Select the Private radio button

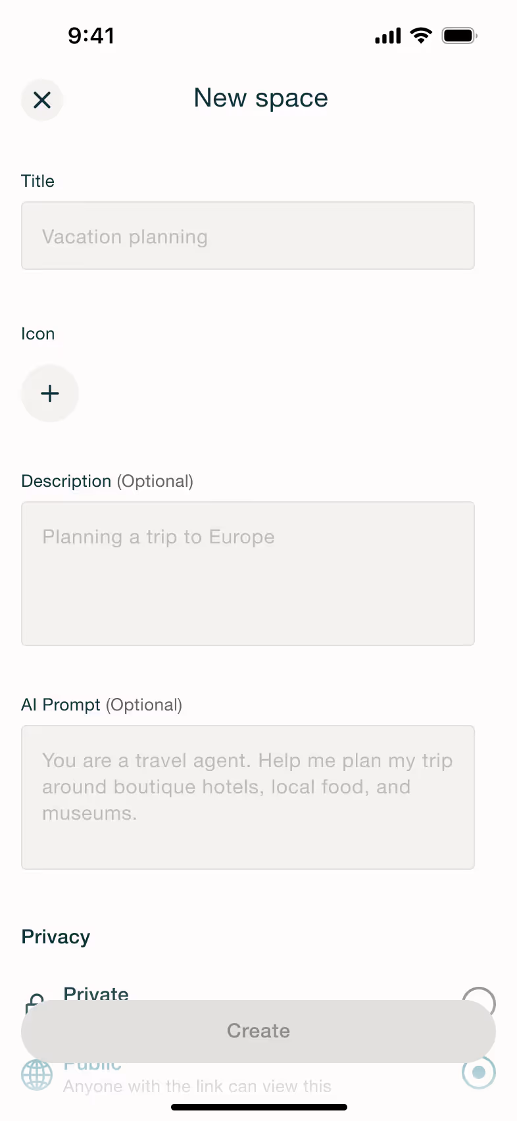tap(479, 995)
